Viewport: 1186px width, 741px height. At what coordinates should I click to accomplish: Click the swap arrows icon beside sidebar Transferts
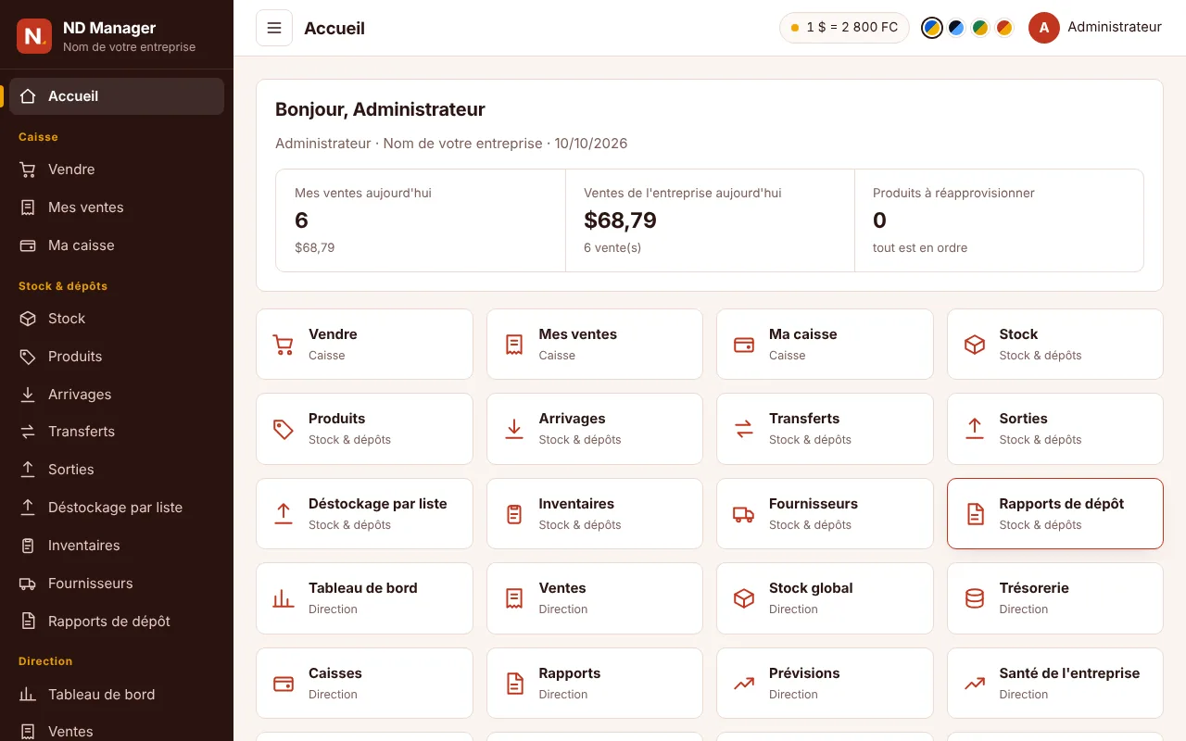pyautogui.click(x=28, y=432)
